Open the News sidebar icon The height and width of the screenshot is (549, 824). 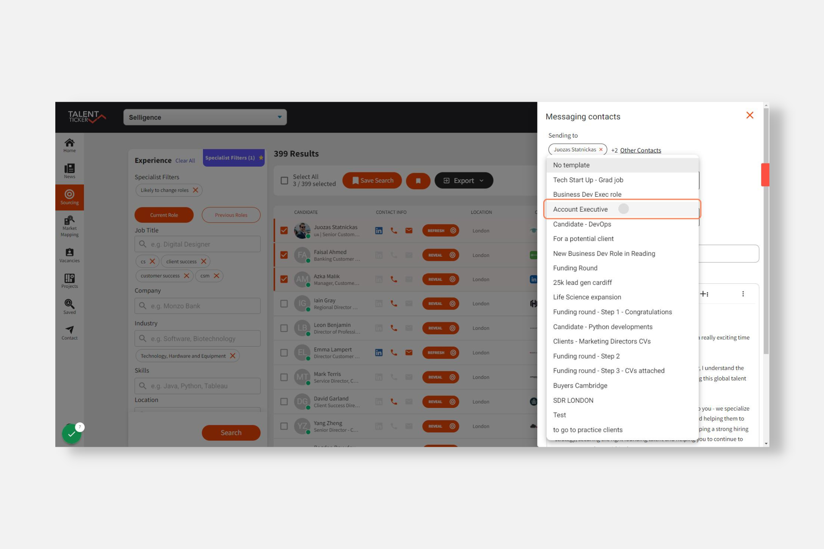coord(69,171)
